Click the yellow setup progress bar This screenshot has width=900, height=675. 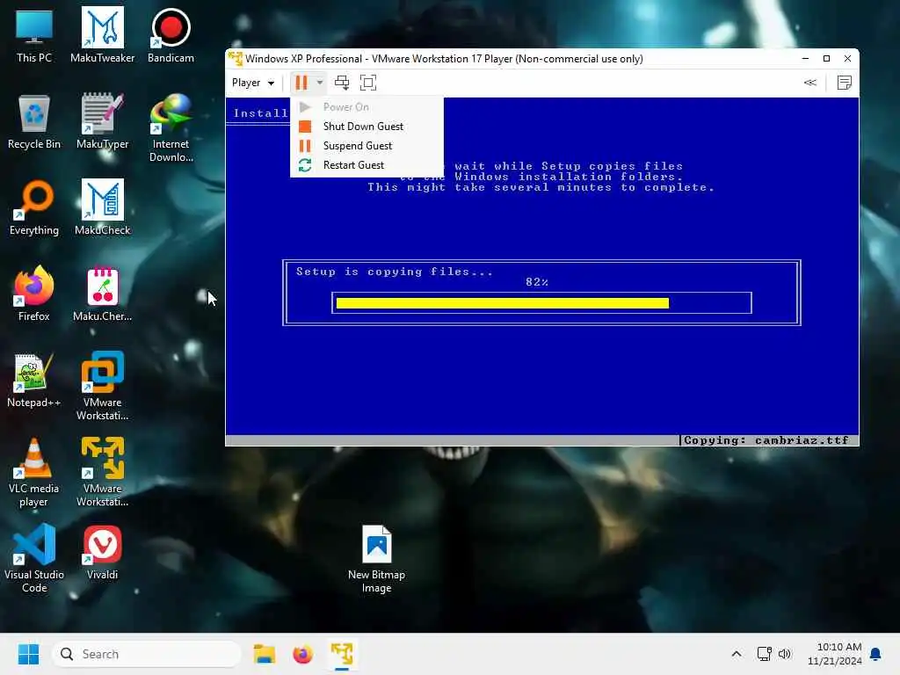(x=502, y=303)
